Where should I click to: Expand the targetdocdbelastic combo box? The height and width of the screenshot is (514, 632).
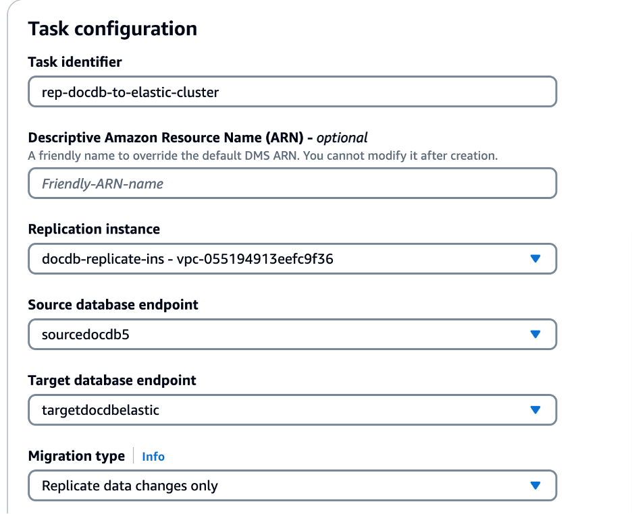pos(270,410)
